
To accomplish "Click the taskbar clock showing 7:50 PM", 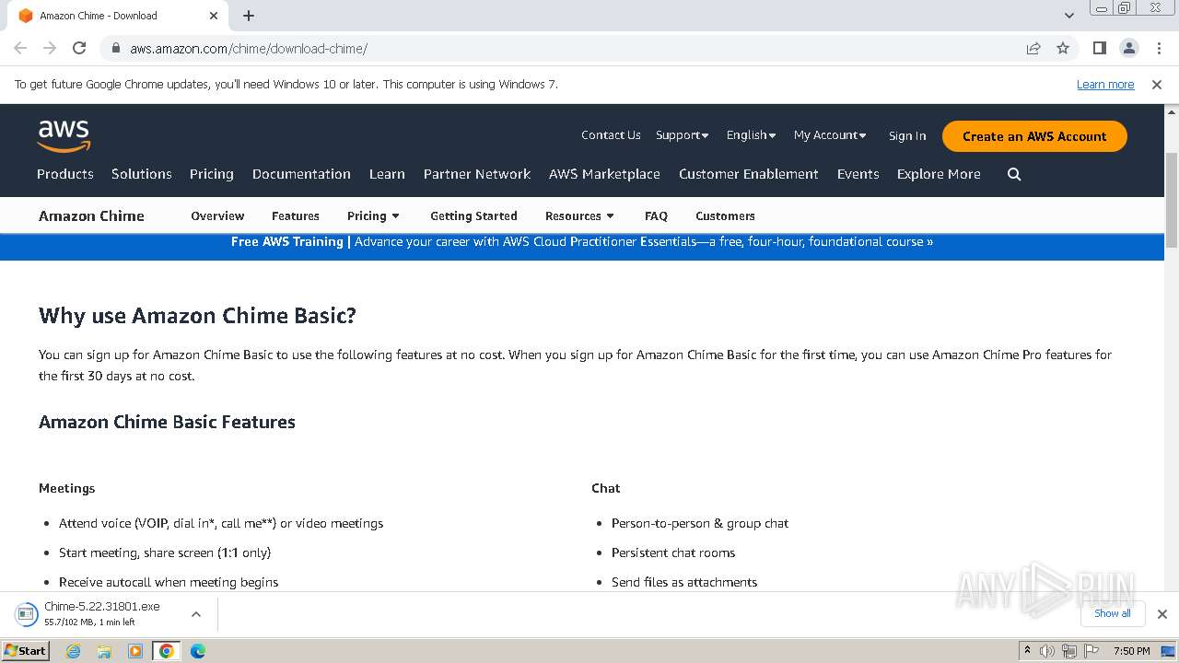I will pos(1132,651).
